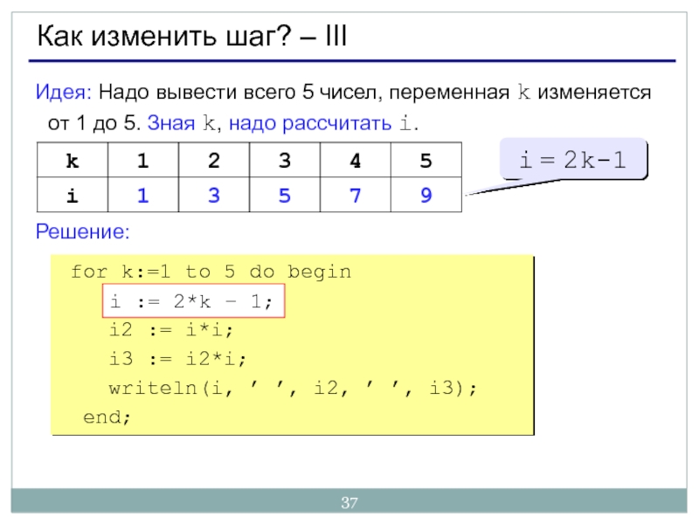Select the "k" row header cell in table
Screen dimensions: 699x524
coord(71,162)
